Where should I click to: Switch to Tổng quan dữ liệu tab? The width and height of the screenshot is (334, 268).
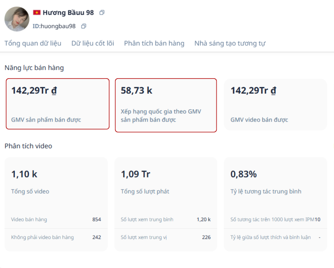33,43
